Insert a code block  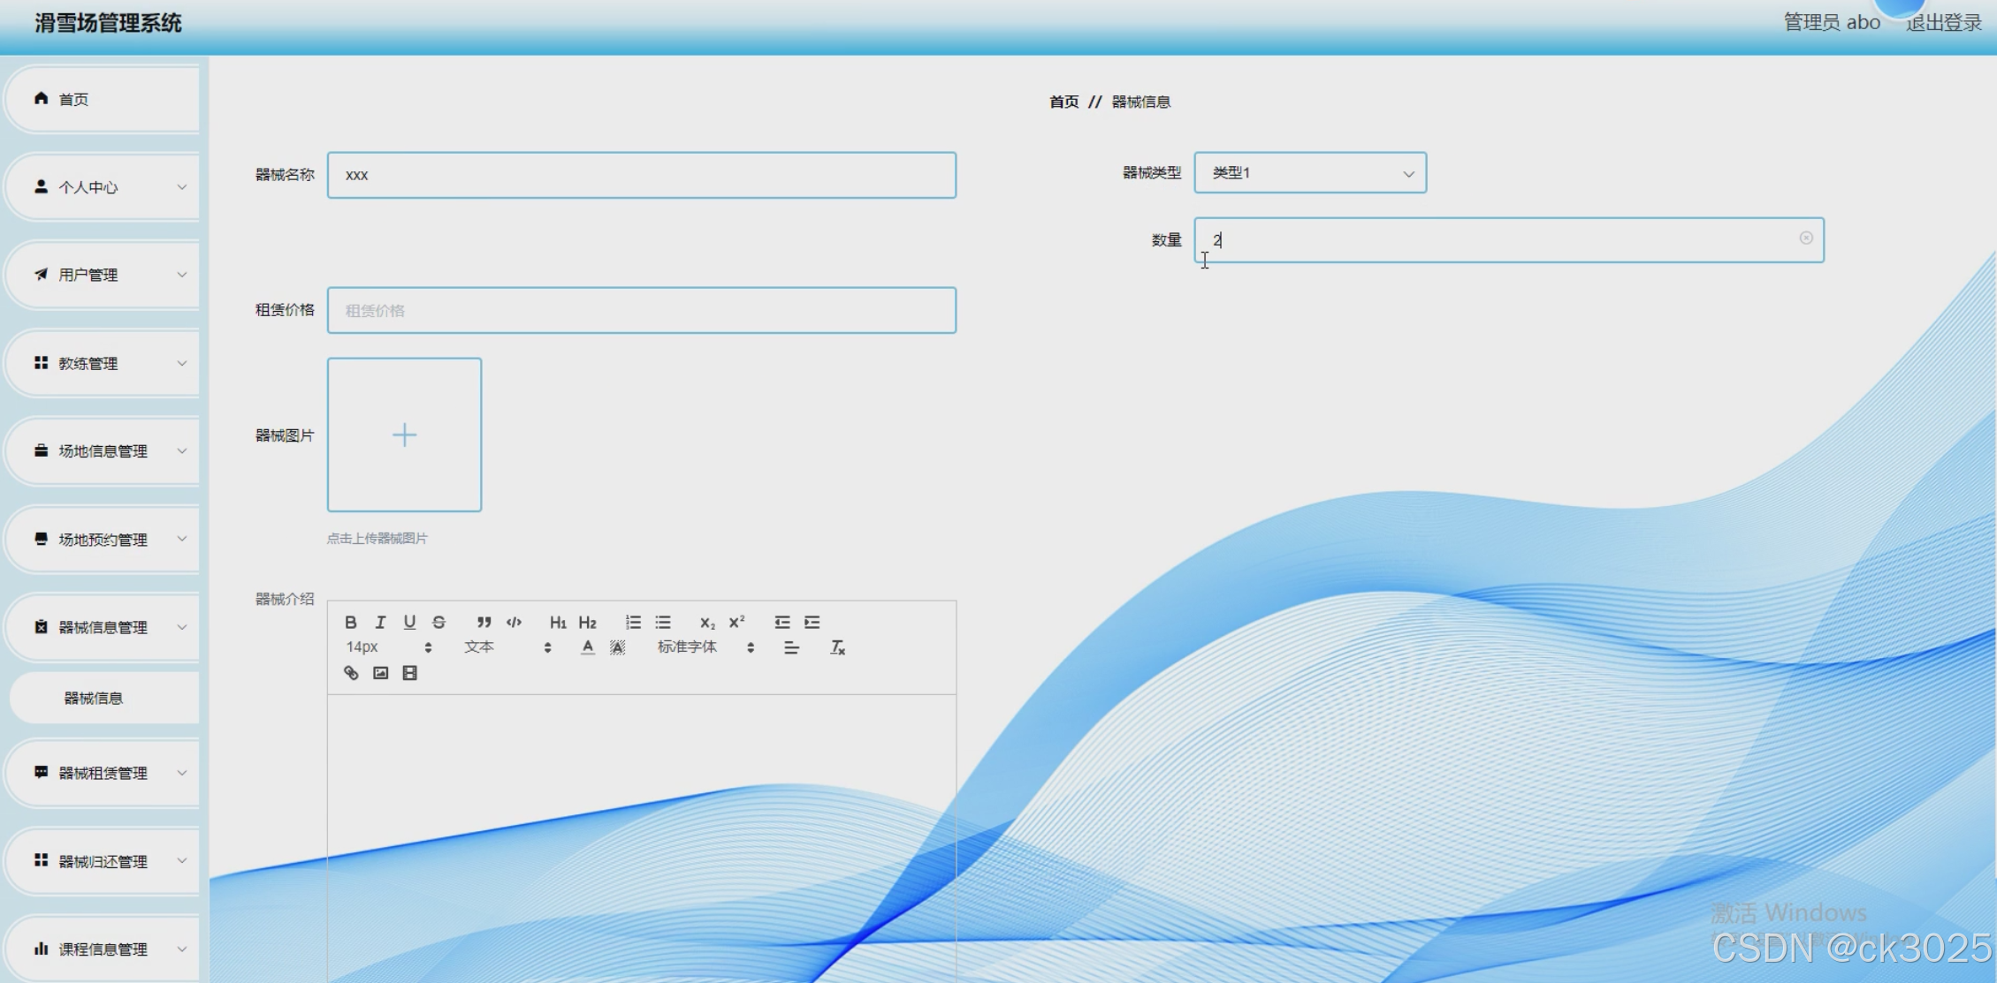(514, 622)
